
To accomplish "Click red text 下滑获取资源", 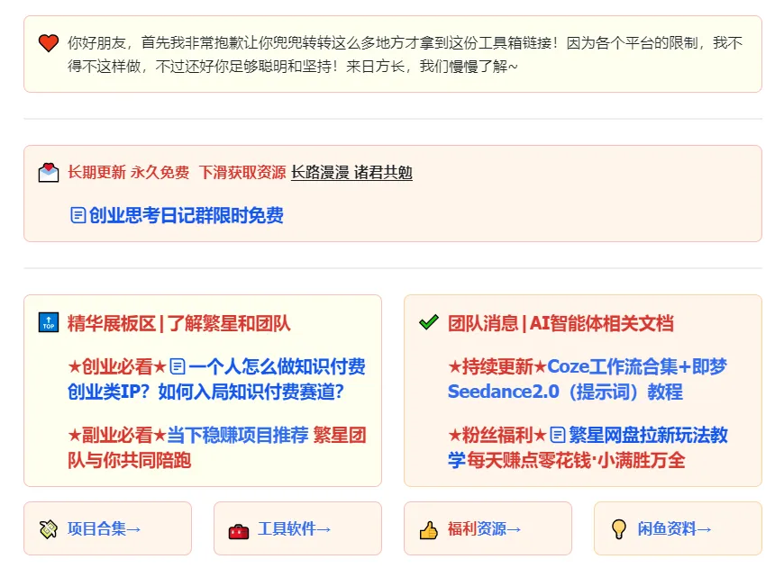I will 242,172.
